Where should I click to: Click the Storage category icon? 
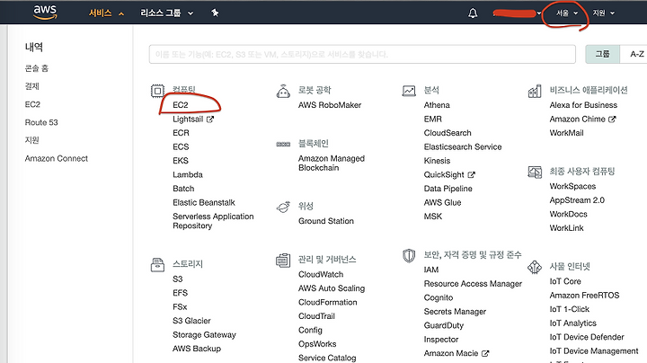(x=157, y=265)
